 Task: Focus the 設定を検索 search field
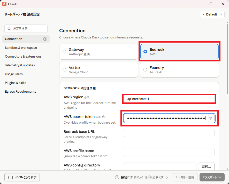(26, 29)
